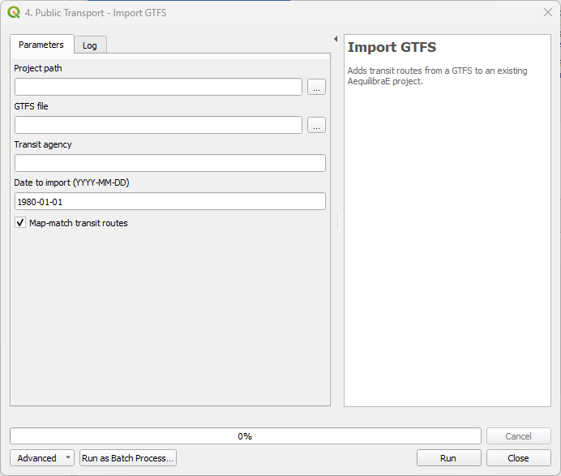The height and width of the screenshot is (476, 561).
Task: Click the 'GTFS file' label
Action: [31, 106]
